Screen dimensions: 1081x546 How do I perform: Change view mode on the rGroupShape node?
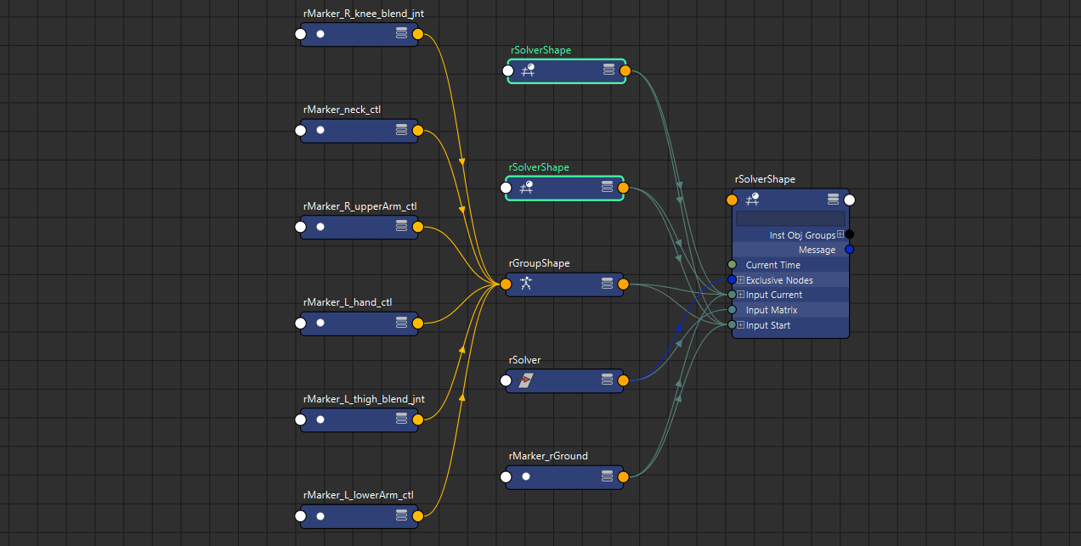coord(608,284)
